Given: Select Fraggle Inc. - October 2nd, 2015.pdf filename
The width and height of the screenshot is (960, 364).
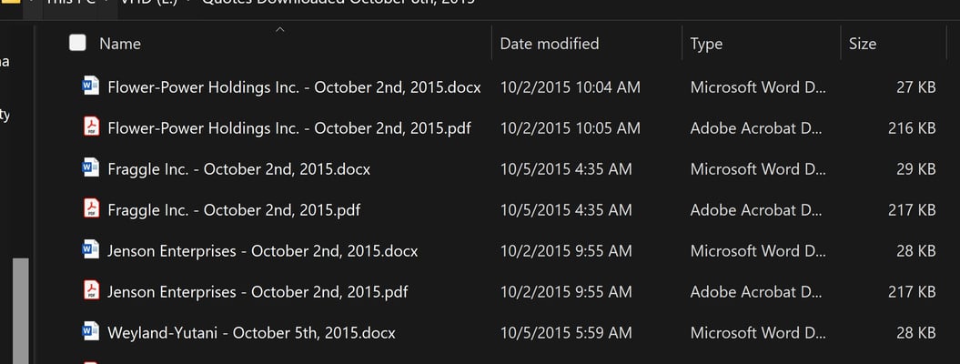Looking at the screenshot, I should [x=234, y=210].
